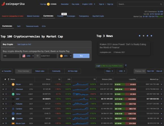Click the XRP coin icon
The height and width of the screenshot is (126, 164).
click(x=13, y=99)
